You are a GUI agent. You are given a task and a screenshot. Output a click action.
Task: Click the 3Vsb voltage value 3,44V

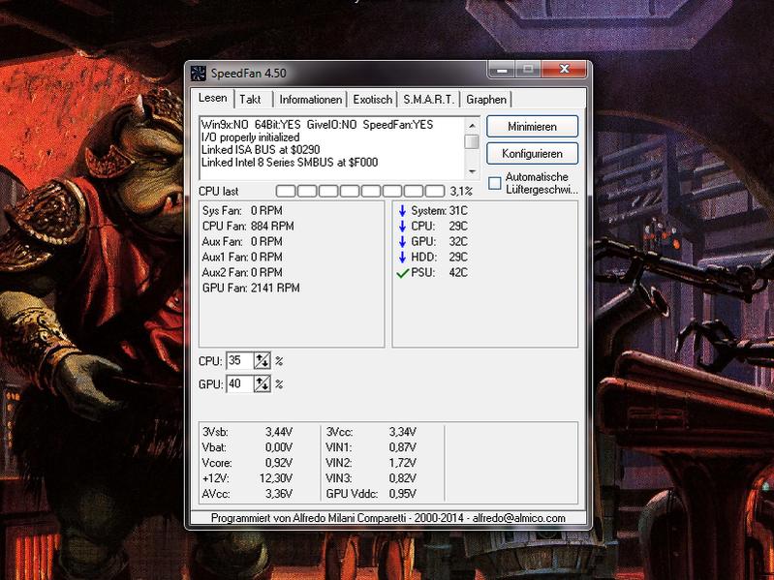(279, 432)
